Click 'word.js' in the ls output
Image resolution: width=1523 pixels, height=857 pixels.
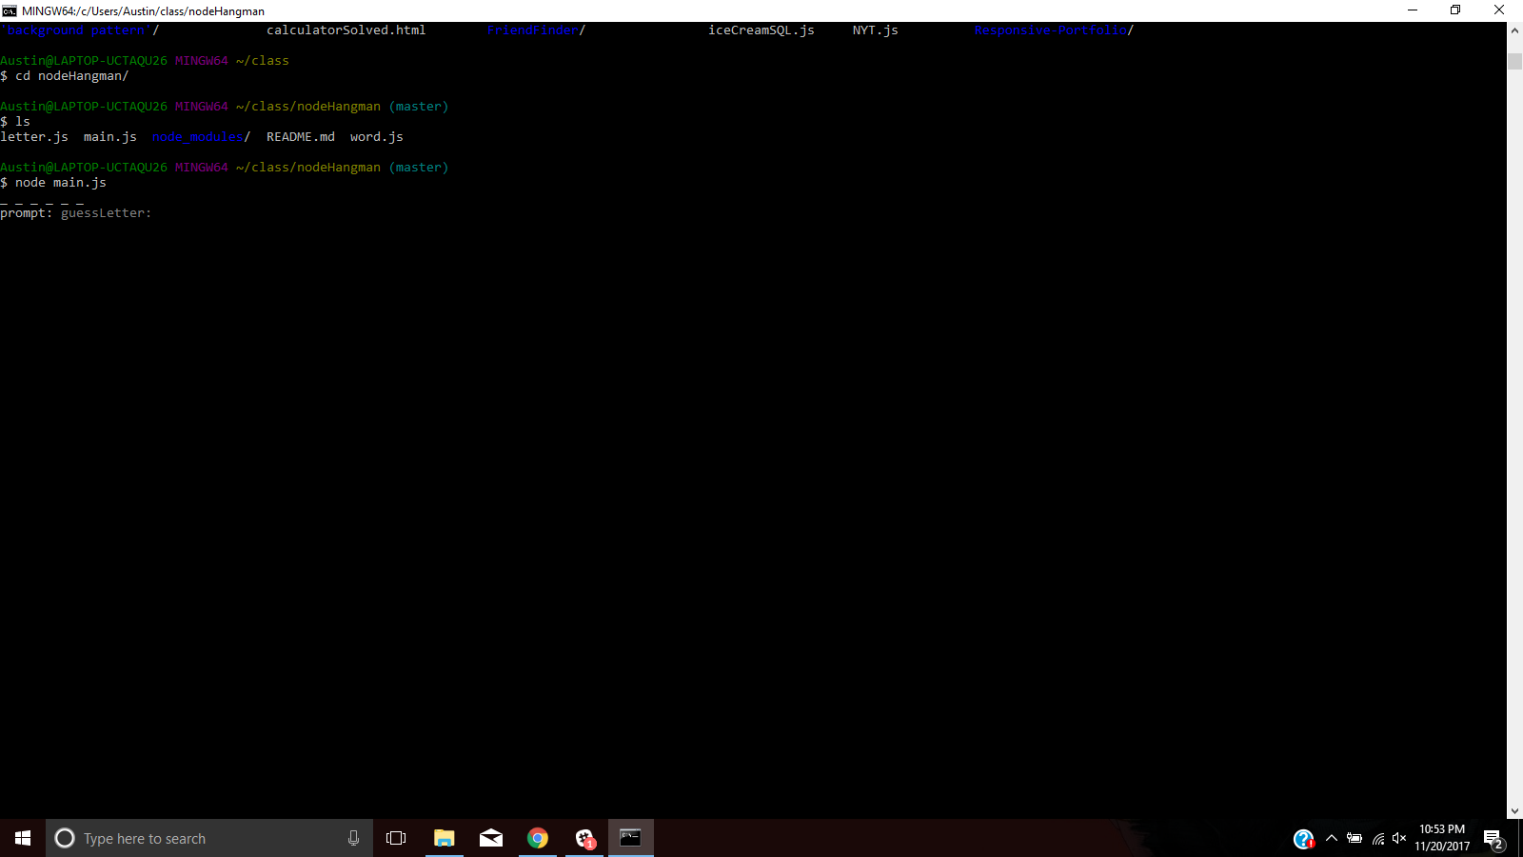click(377, 137)
